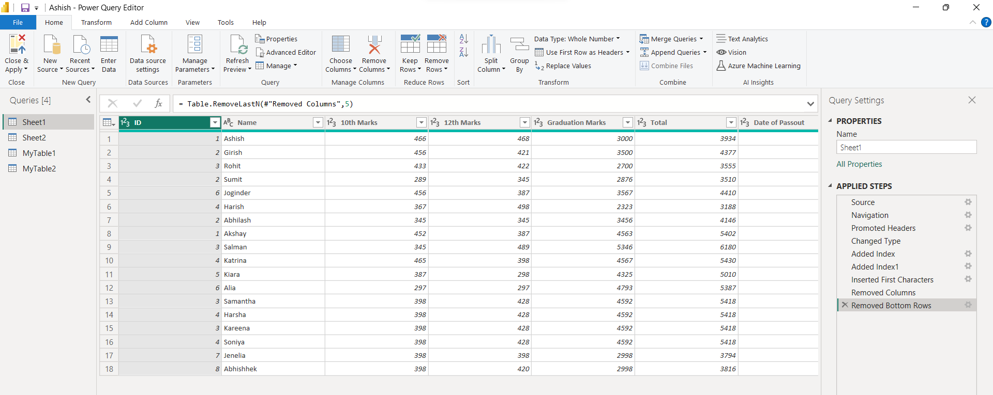Select the Changed Type applied step

876,241
